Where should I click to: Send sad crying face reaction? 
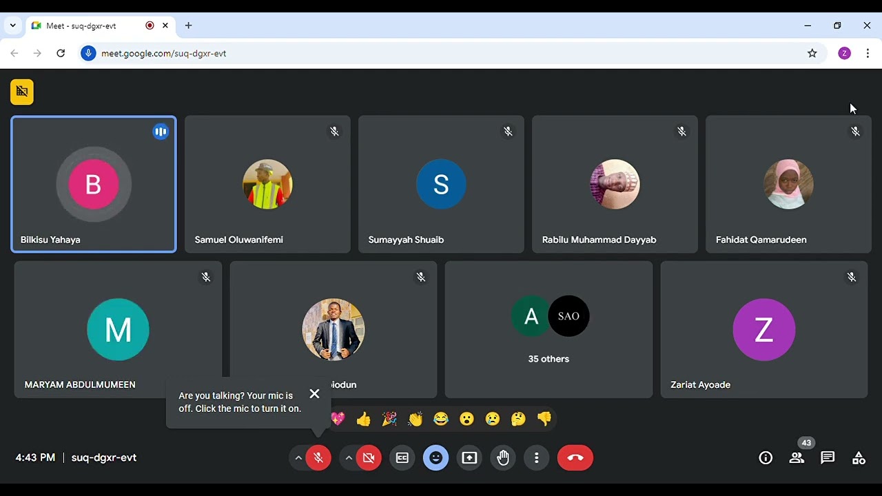(493, 419)
